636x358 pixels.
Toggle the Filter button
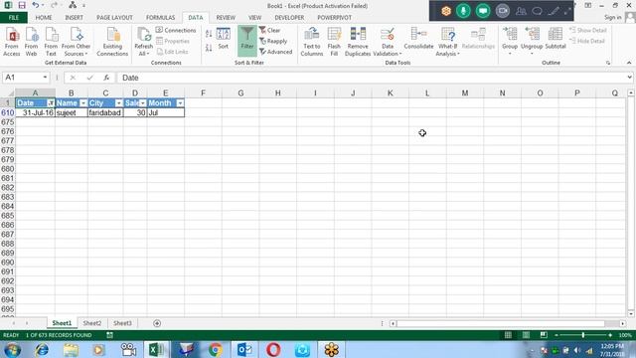point(247,40)
